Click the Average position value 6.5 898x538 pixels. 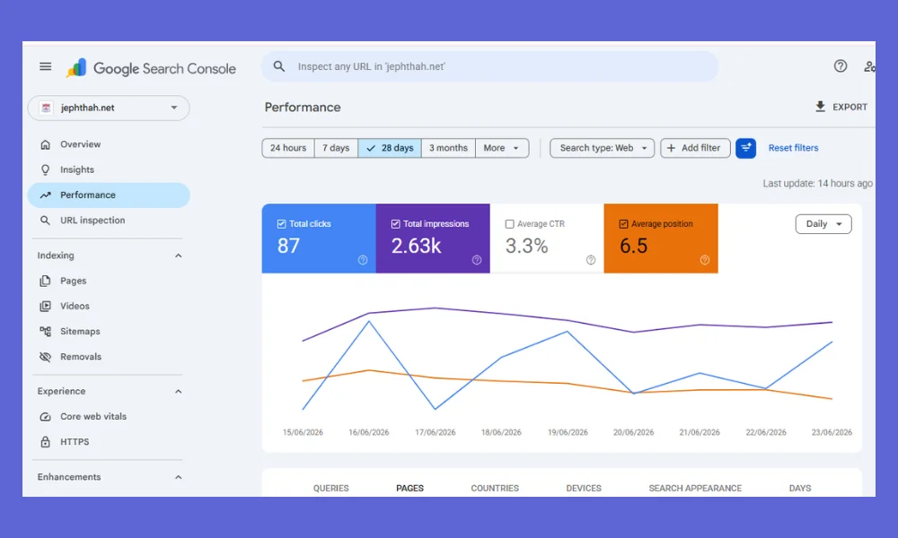point(633,246)
